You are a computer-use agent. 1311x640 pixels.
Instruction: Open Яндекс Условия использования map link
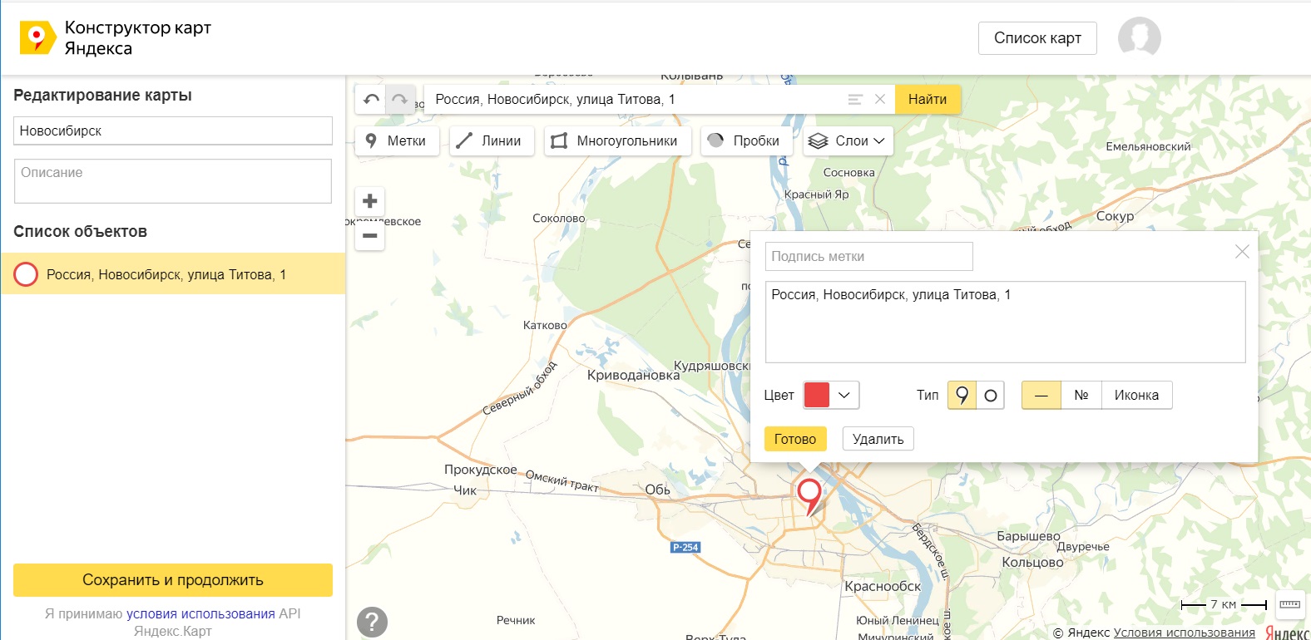(1184, 633)
